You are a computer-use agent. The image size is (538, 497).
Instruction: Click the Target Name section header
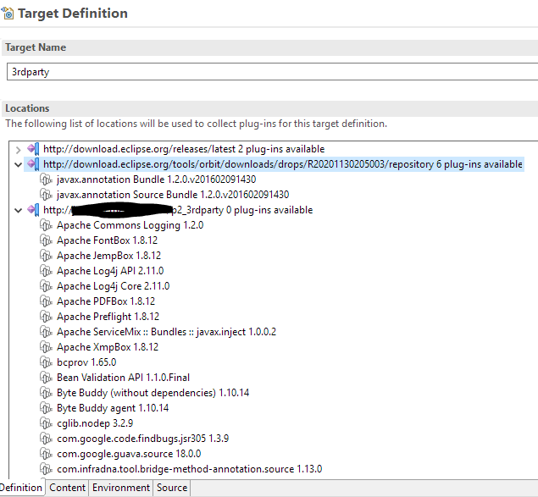click(269, 47)
